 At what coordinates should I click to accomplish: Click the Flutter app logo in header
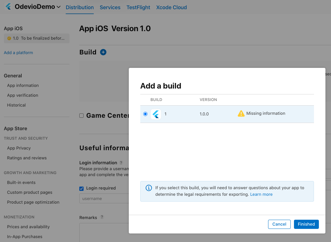(x=9, y=7)
